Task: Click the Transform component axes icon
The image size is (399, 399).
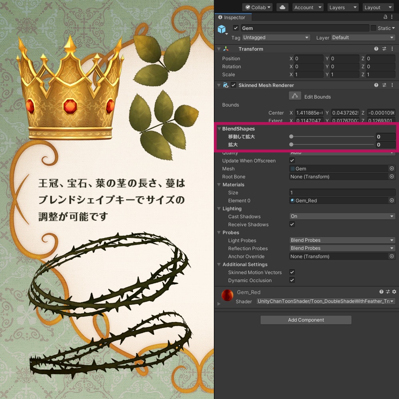Action: click(226, 49)
